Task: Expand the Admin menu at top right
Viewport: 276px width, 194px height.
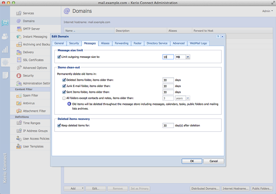Action: 268,11
